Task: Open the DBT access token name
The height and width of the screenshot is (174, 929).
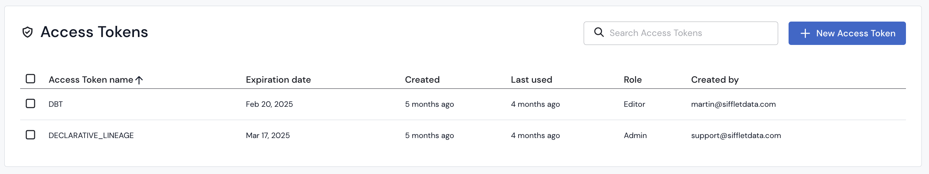Action: (55, 105)
